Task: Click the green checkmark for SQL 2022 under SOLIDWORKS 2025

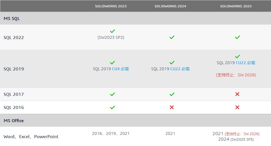Action: [x=237, y=37]
